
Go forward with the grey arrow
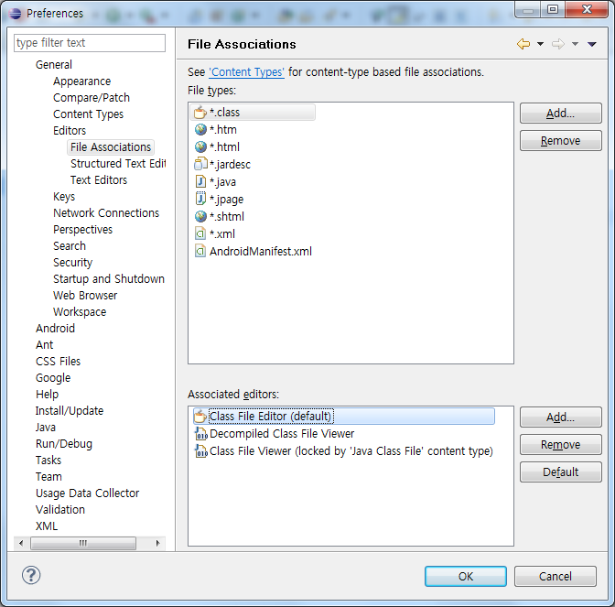click(x=557, y=44)
